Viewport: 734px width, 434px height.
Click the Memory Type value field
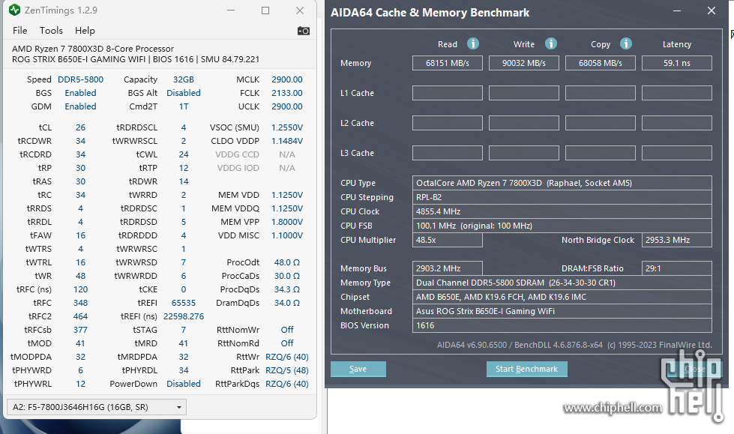pyautogui.click(x=562, y=283)
